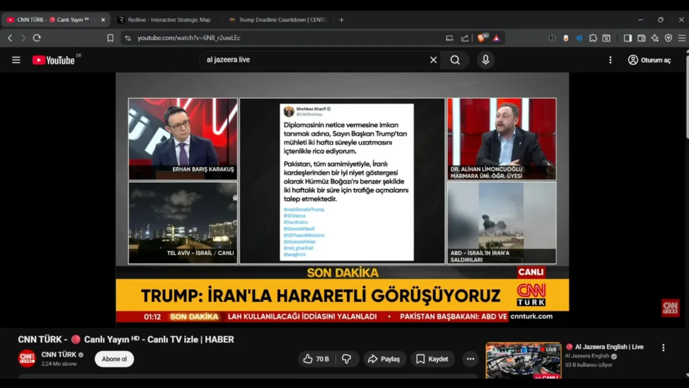Share this page via the share icon

click(x=465, y=38)
